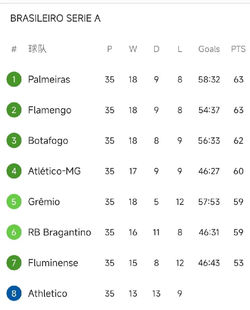Click the rank 7 badge beside Fluminense
This screenshot has height=310, width=250.
[14, 263]
